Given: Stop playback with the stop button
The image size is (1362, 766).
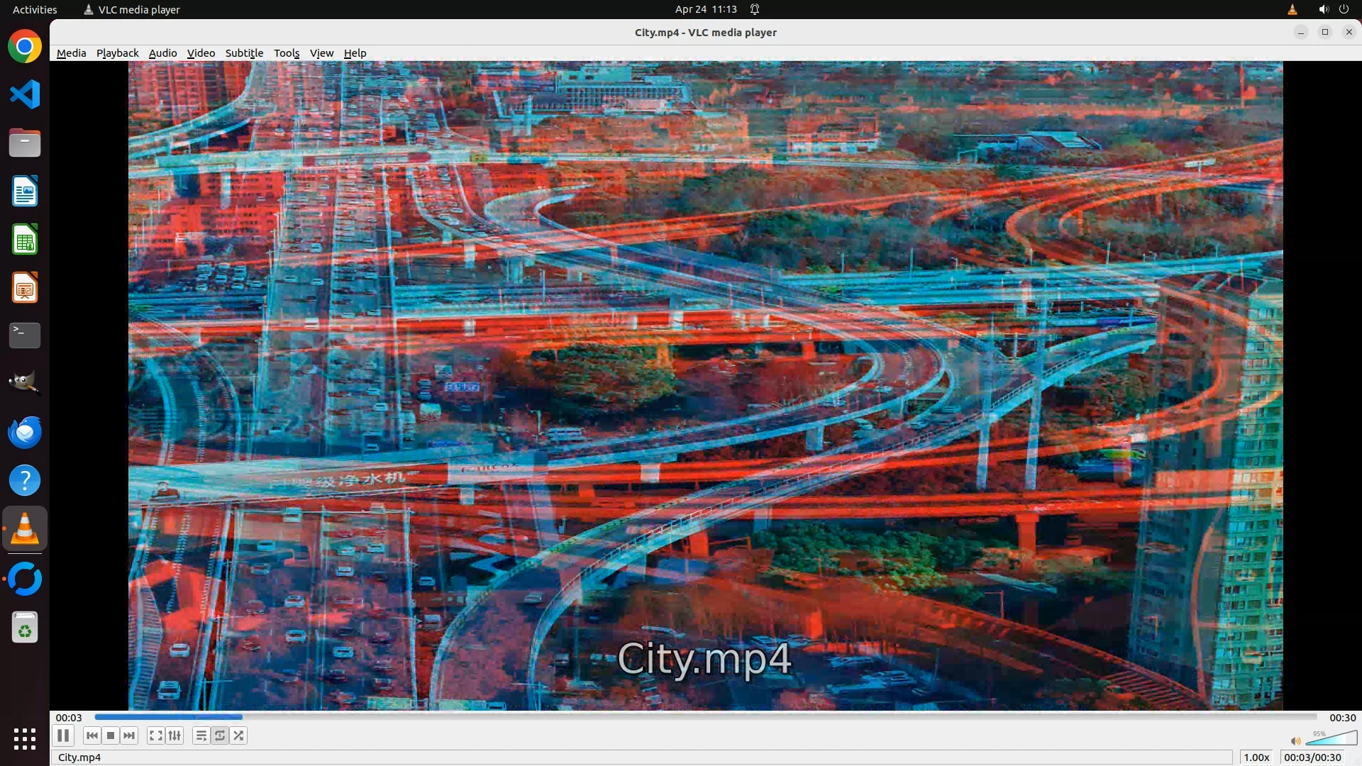Looking at the screenshot, I should (111, 736).
